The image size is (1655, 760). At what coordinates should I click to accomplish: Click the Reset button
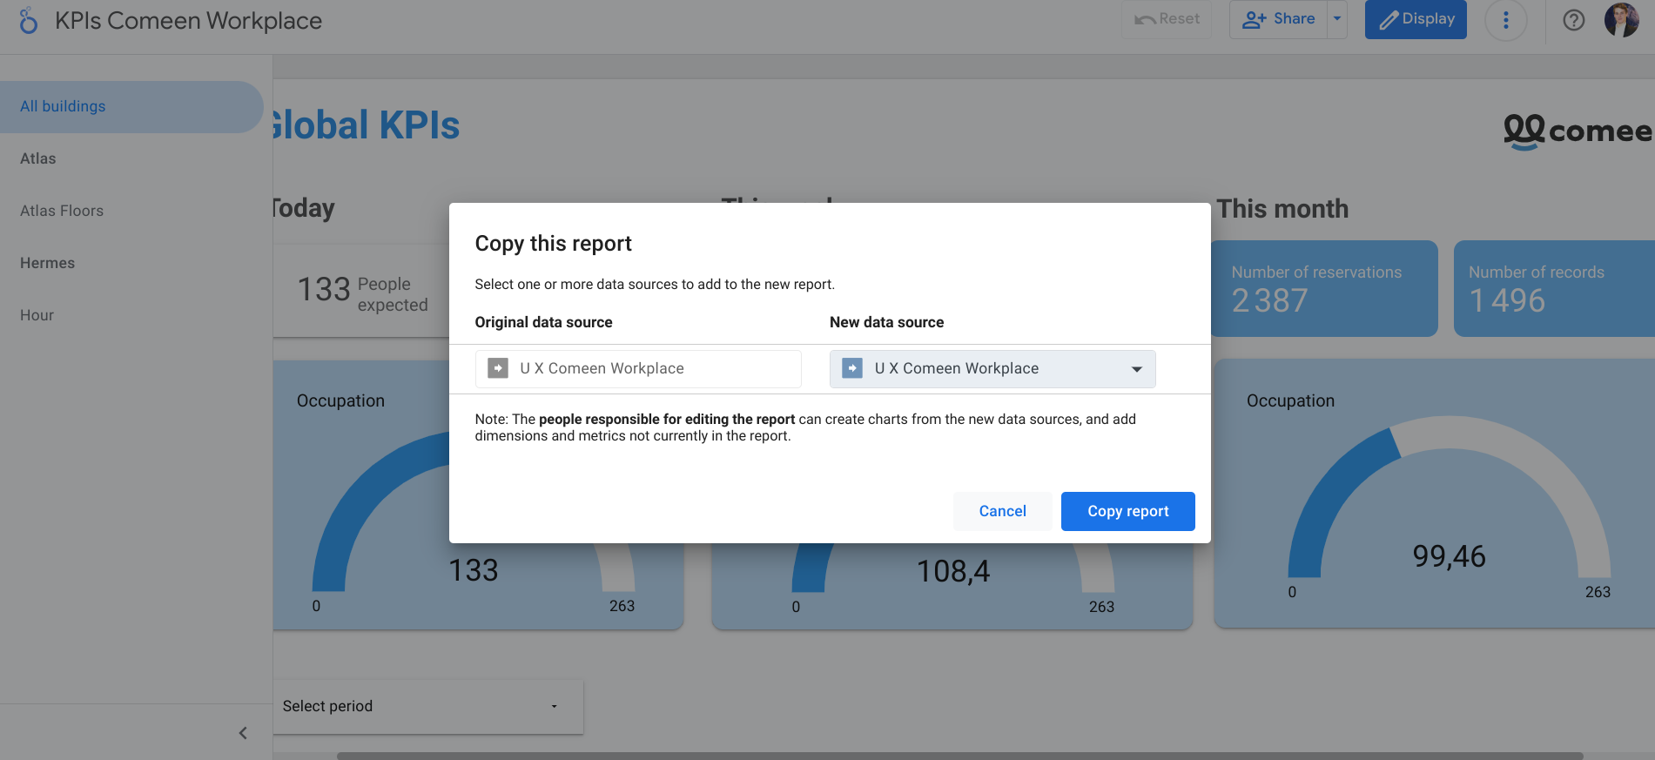tap(1167, 19)
